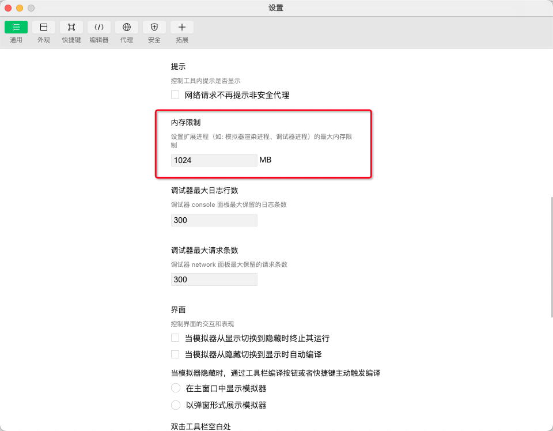Enable 网络请求不再提示非安全代理 checkbox
Image resolution: width=553 pixels, height=431 pixels.
point(175,94)
